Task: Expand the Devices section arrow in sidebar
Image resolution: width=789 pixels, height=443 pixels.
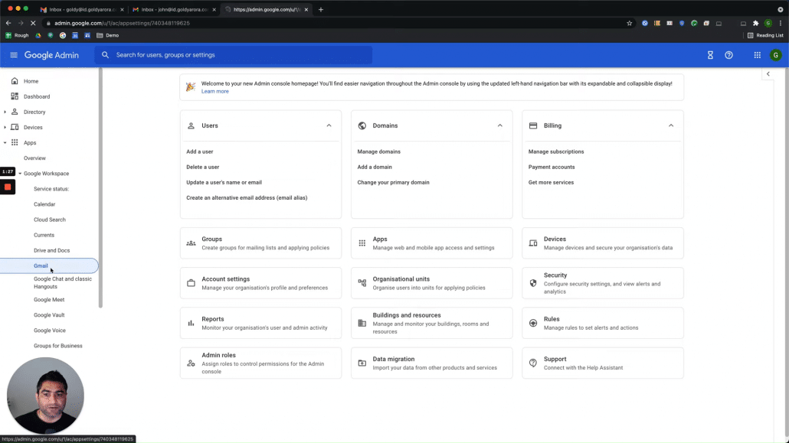Action: point(5,127)
